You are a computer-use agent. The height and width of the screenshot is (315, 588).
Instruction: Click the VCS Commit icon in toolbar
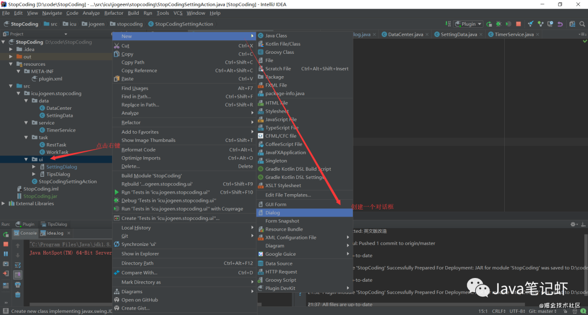[541, 24]
